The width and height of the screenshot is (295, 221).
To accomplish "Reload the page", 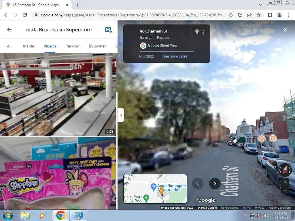I will [x=25, y=15].
